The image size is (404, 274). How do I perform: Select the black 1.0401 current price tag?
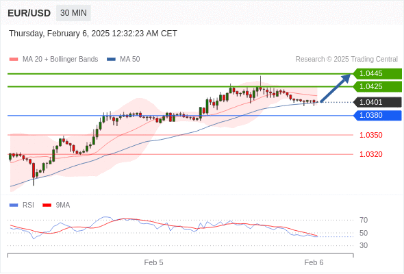click(377, 102)
